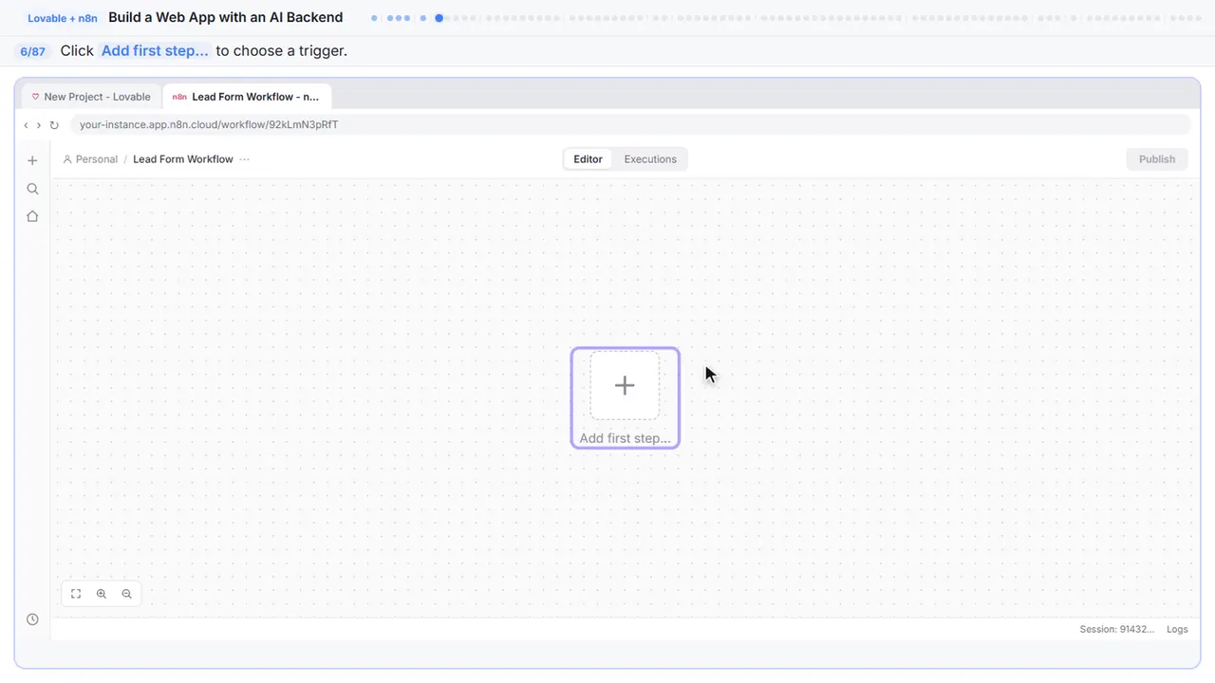The image size is (1215, 683).
Task: Click the Add first step plus box
Action: tap(625, 385)
